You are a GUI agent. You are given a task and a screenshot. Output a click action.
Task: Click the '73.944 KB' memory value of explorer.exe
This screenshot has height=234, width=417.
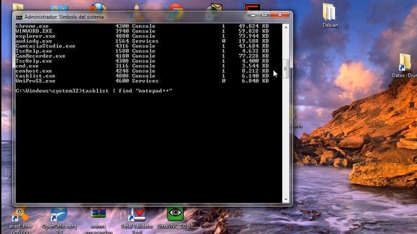(x=253, y=36)
